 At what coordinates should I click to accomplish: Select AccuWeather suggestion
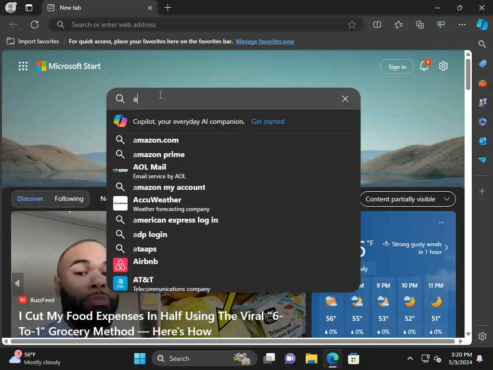[x=234, y=204]
